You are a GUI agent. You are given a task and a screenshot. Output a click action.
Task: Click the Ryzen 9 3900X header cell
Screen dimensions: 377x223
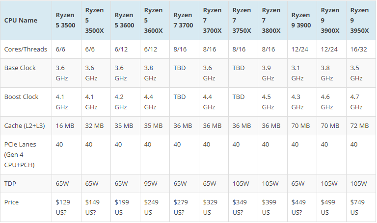pos(331,20)
